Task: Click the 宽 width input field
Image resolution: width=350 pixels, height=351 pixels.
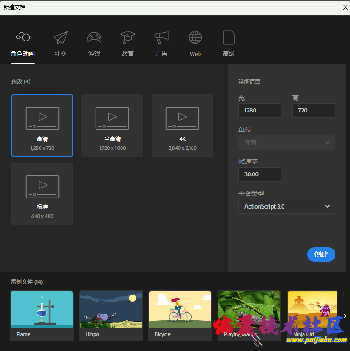Action: pos(259,111)
